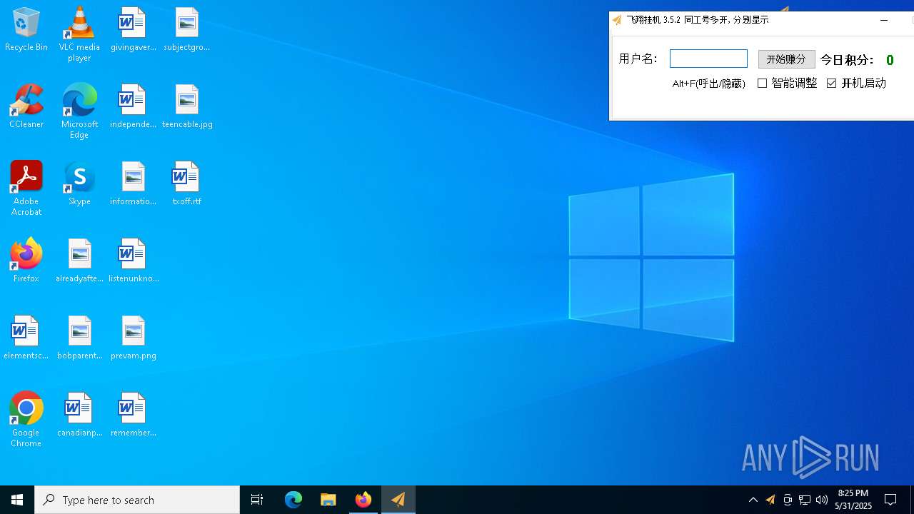Screen dimensions: 914x514
Task: Open Microsoft Edge desktop shortcut
Action: tap(79, 111)
